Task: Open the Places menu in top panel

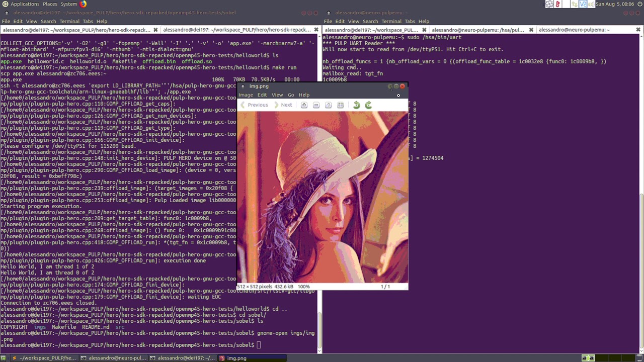Action: coord(50,4)
